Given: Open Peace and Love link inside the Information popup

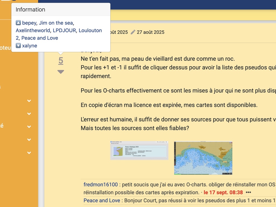Looking at the screenshot, I should pyautogui.click(x=40, y=38).
